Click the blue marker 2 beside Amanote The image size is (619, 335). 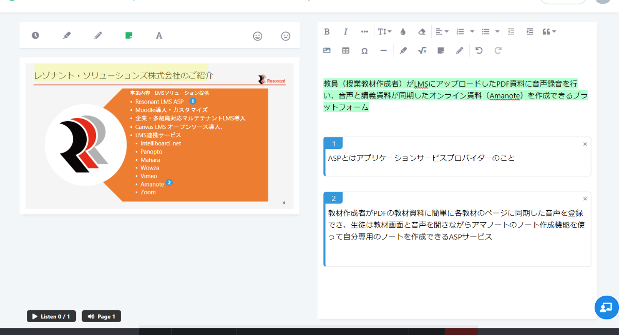pyautogui.click(x=169, y=183)
